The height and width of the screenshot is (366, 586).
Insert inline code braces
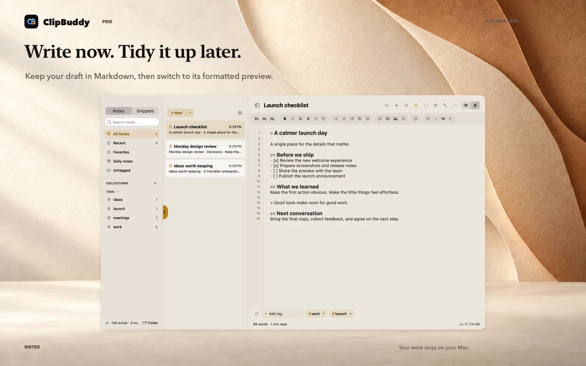click(x=316, y=119)
